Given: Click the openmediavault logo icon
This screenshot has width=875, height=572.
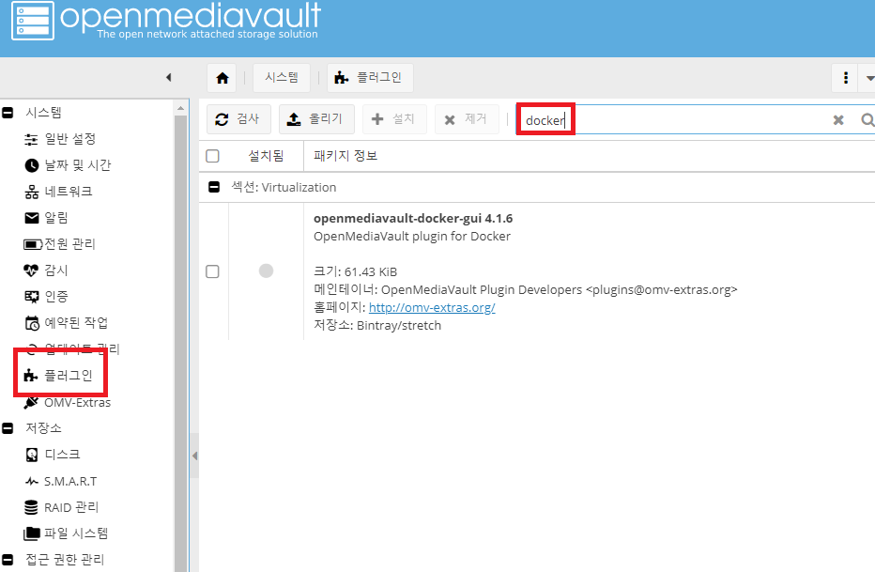Looking at the screenshot, I should (33, 20).
